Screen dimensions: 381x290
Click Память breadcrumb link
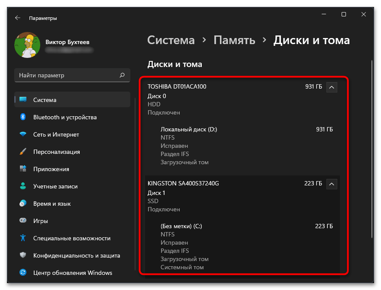pos(234,40)
